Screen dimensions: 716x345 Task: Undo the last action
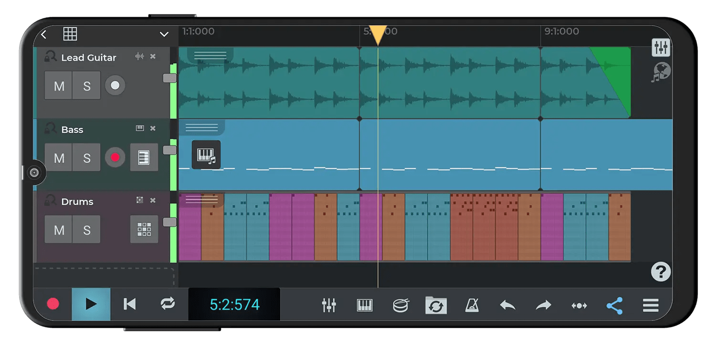pos(507,304)
